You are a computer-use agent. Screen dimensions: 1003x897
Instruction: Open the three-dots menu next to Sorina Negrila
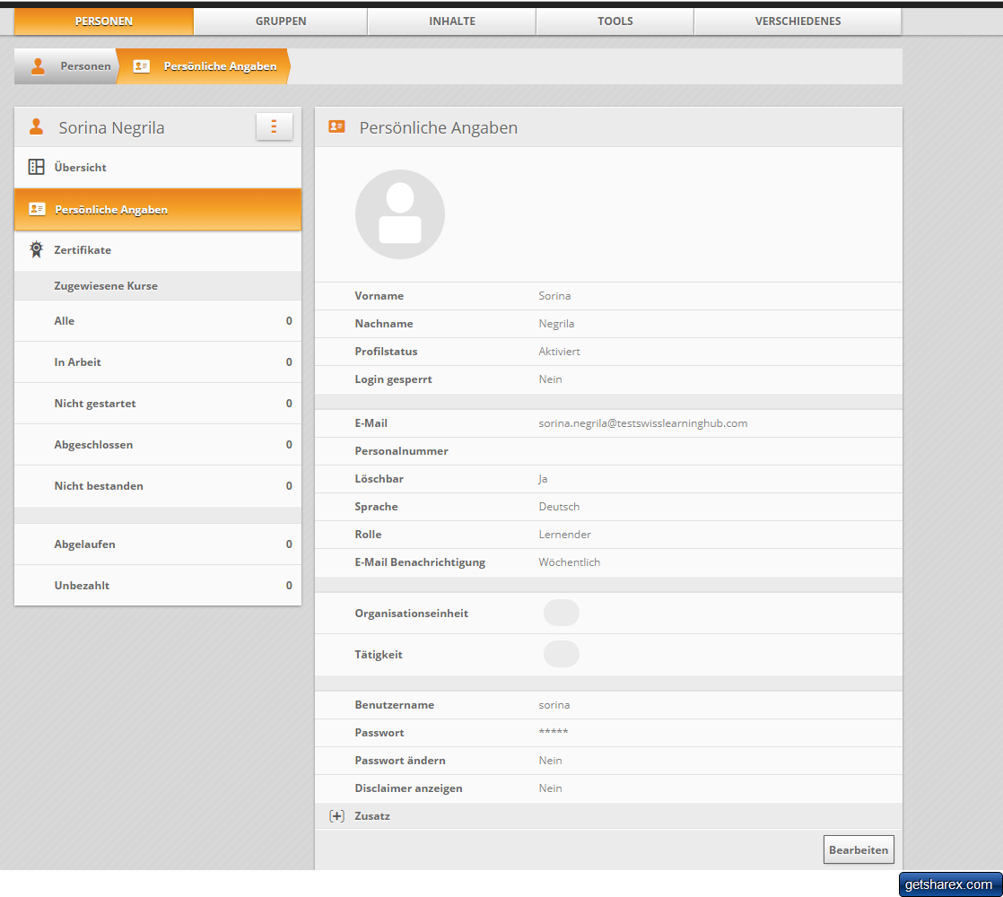(x=275, y=127)
